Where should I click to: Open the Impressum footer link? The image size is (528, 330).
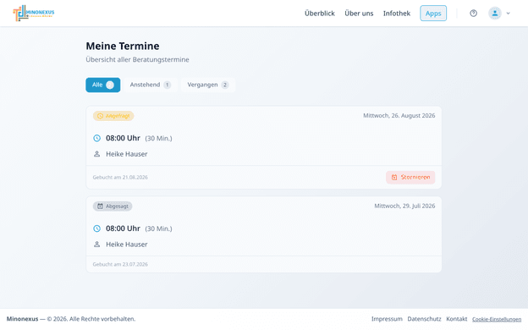tap(387, 319)
